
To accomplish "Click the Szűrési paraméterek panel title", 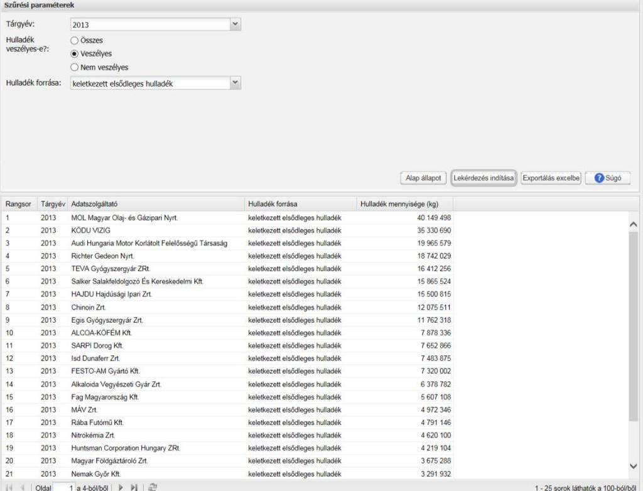I will 40,5.
